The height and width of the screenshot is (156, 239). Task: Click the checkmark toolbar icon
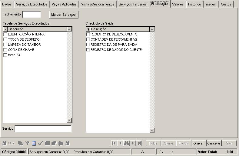pos(40,143)
